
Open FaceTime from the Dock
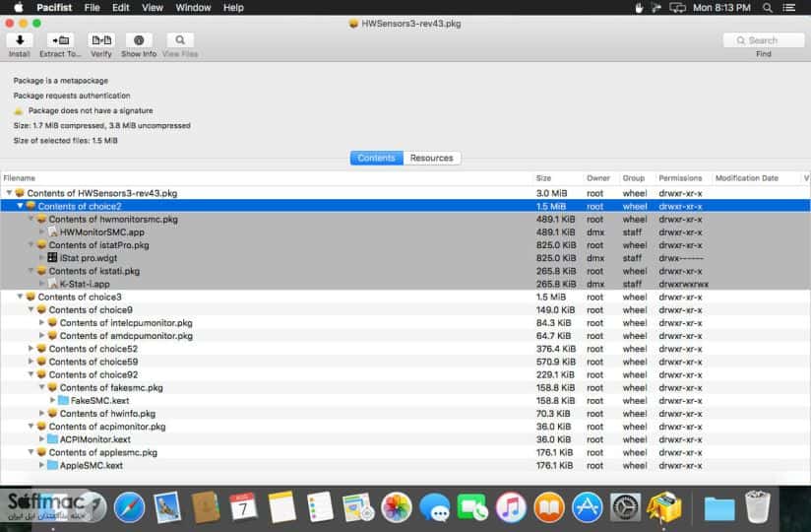coord(472,507)
